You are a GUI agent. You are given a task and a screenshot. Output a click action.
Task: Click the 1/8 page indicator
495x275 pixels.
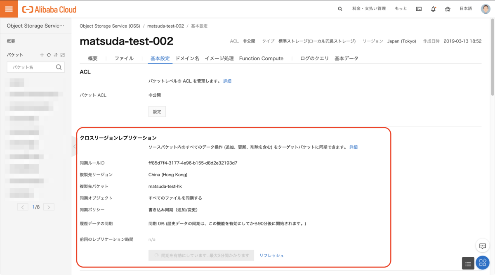[x=36, y=207]
